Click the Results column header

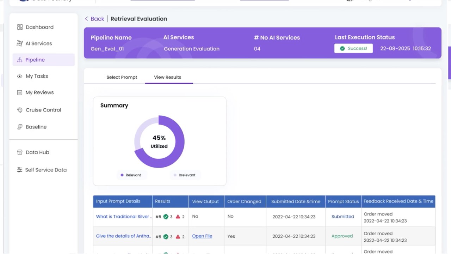(163, 201)
